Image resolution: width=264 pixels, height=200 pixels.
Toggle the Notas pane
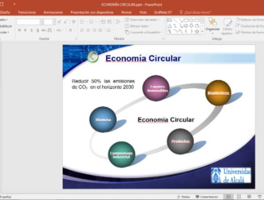[x=183, y=197]
